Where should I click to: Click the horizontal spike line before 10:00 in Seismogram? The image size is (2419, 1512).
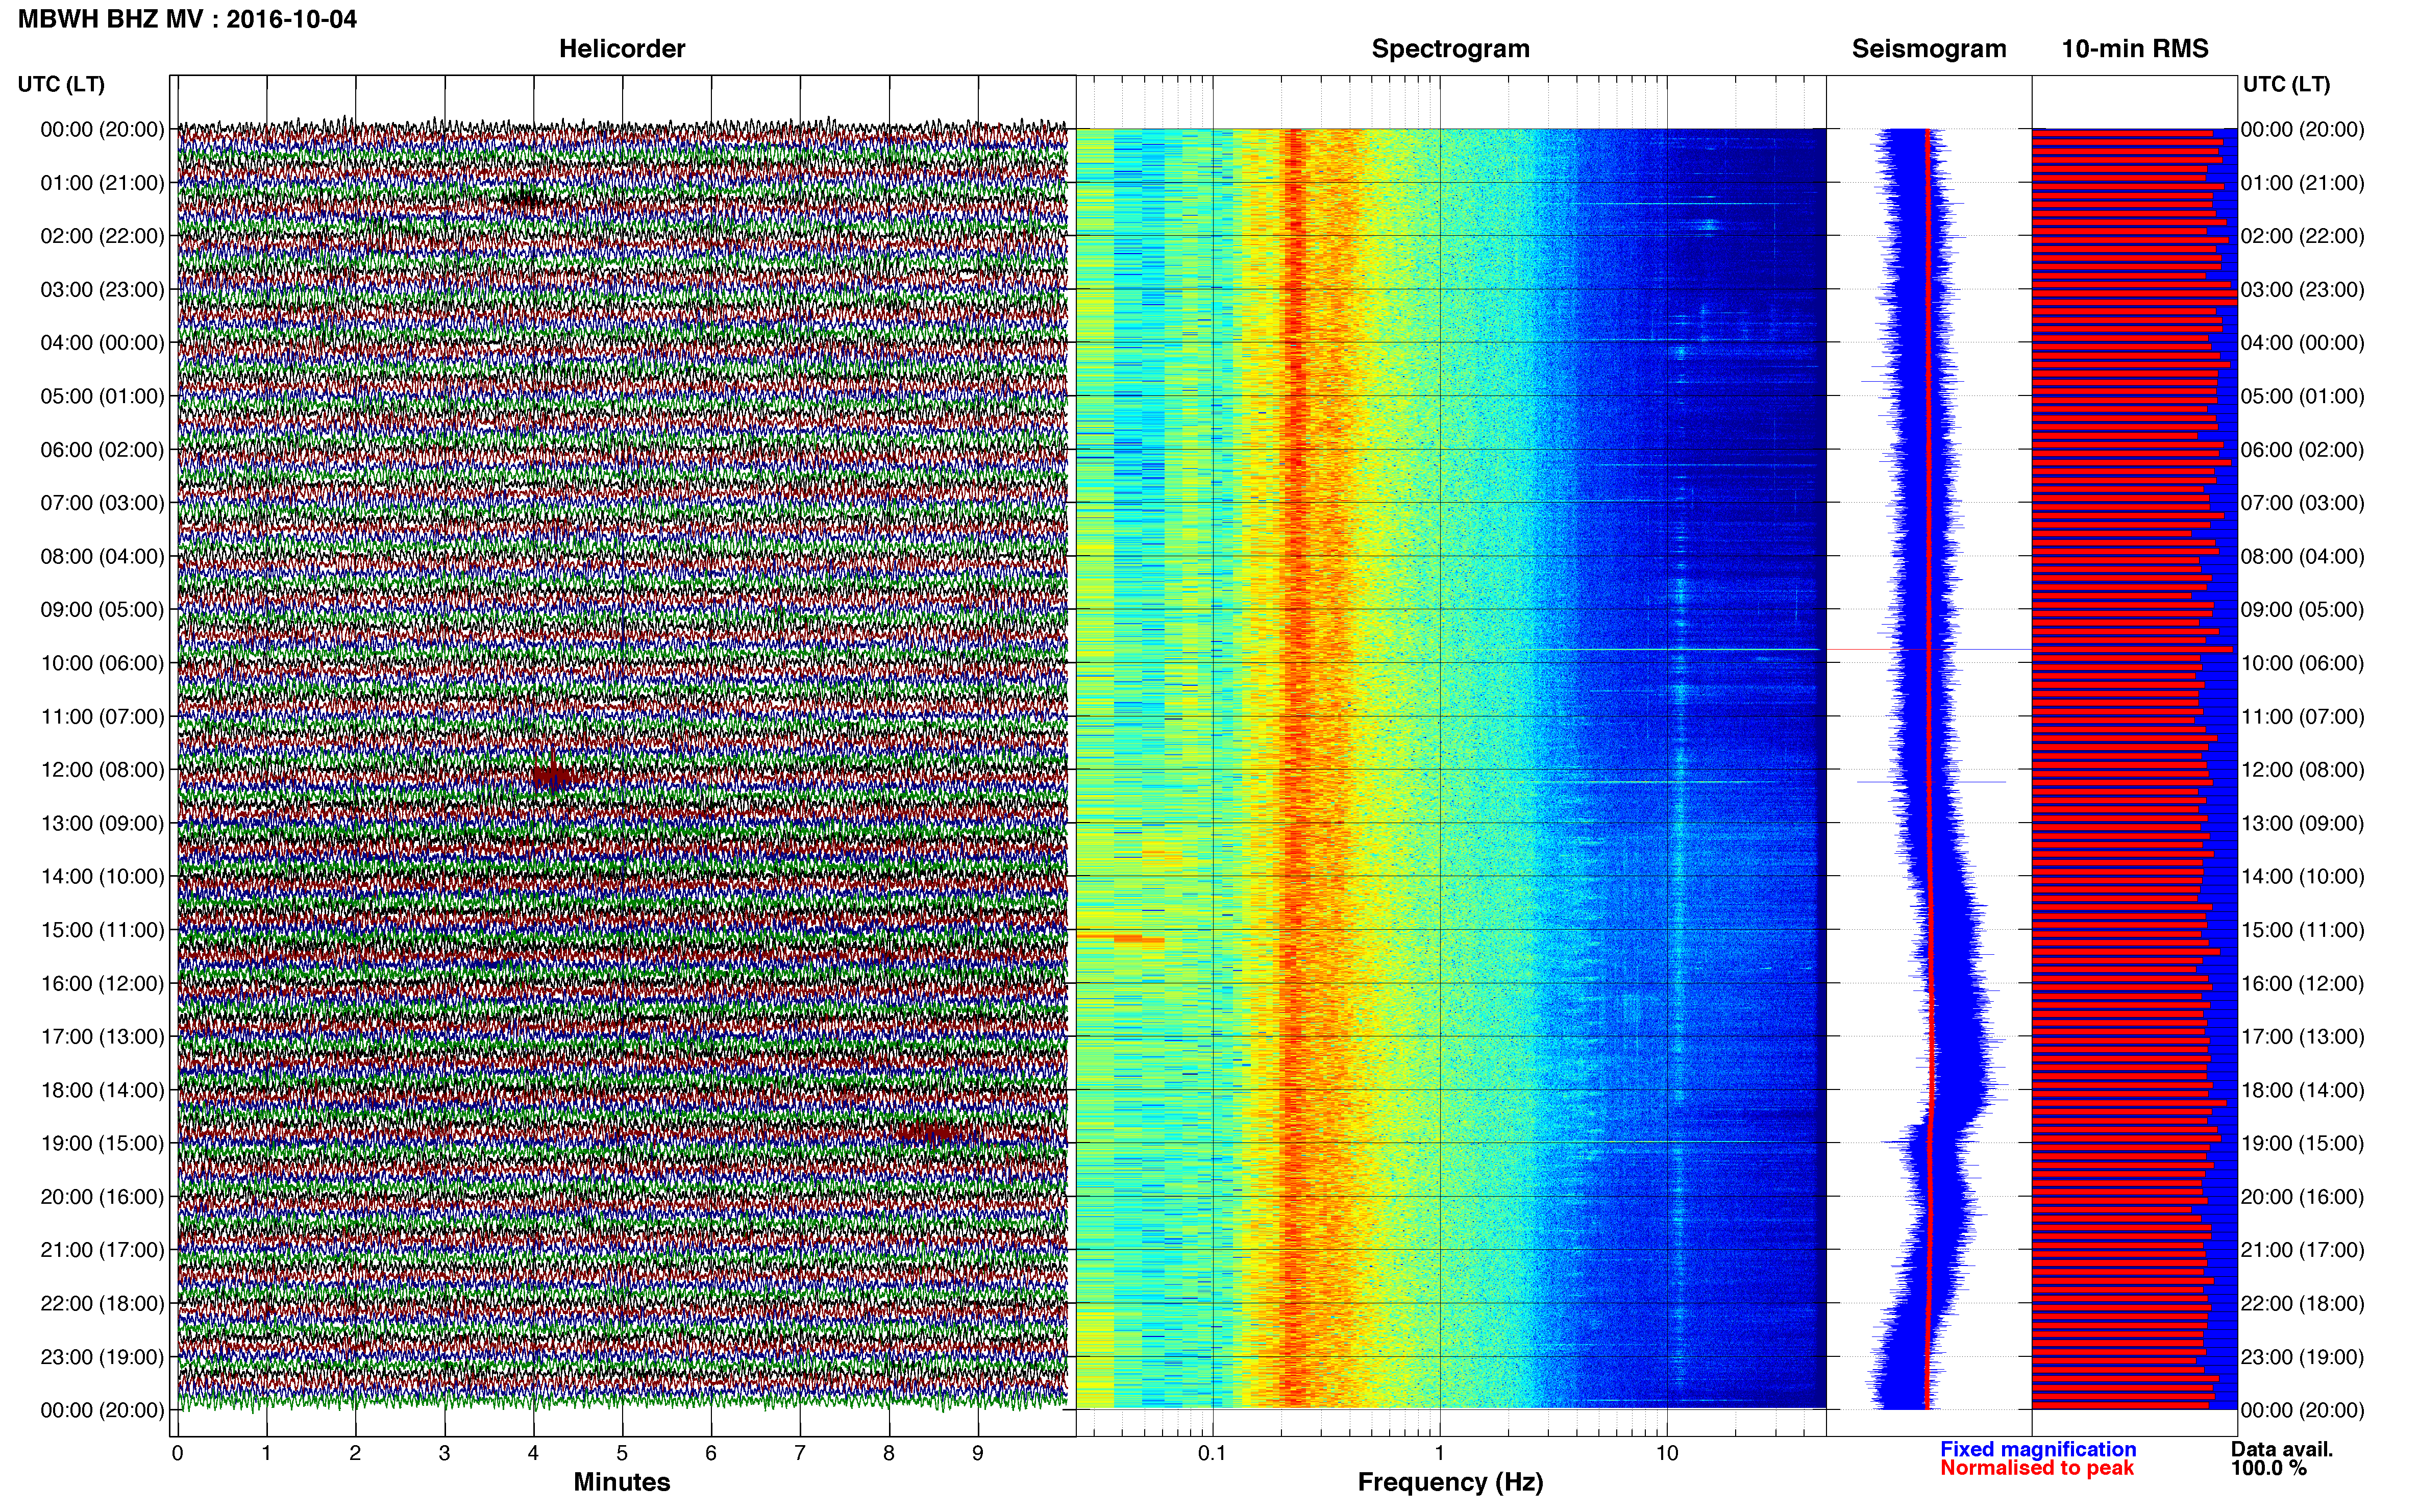(x=1929, y=650)
